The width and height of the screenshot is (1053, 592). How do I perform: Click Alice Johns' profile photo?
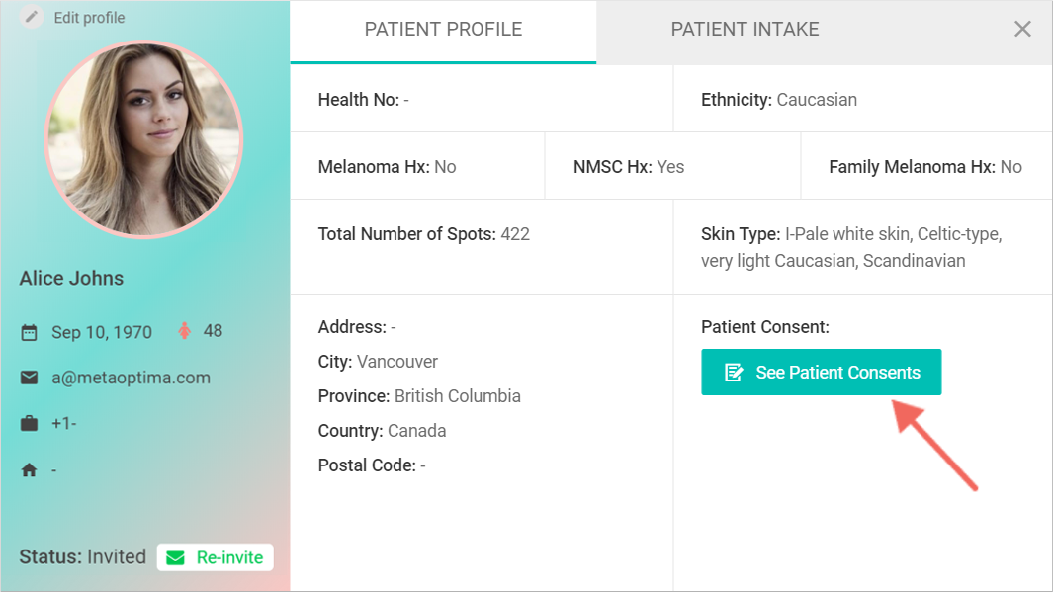143,139
